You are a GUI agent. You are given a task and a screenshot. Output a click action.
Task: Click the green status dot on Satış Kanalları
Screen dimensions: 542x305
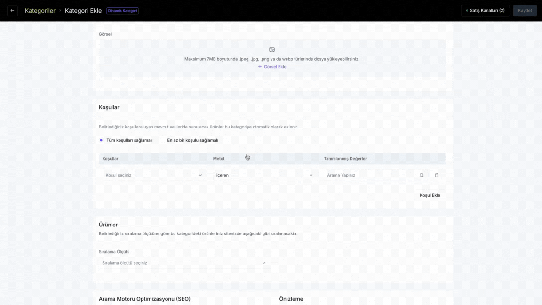467,11
